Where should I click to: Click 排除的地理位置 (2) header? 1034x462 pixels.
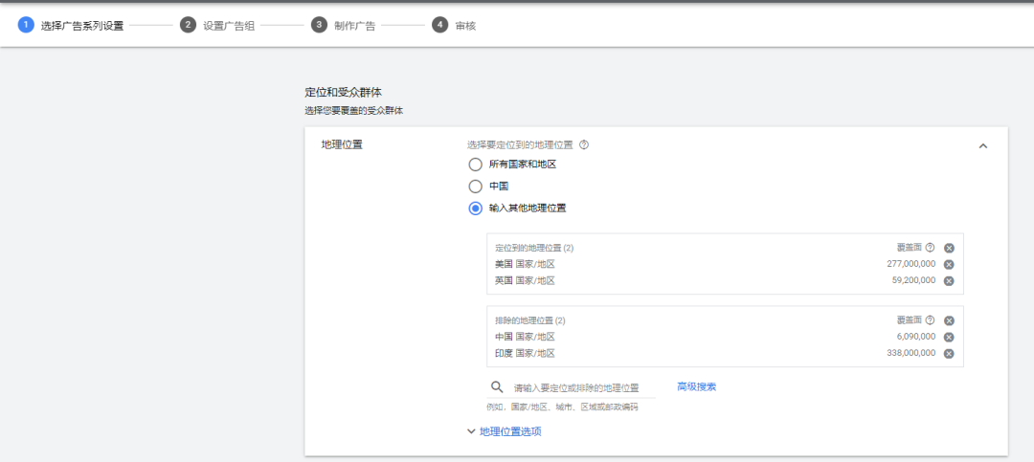530,320
